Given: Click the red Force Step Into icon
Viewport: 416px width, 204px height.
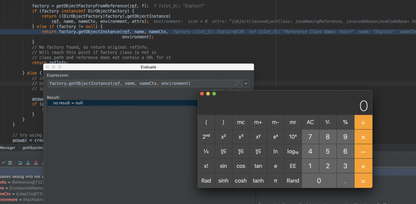Looking at the screenshot, I should [x=36, y=162].
